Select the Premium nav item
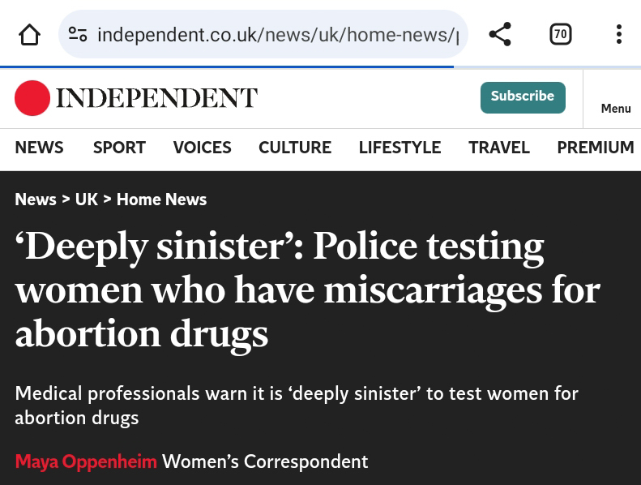Screen dimensions: 641x485 click(x=595, y=148)
